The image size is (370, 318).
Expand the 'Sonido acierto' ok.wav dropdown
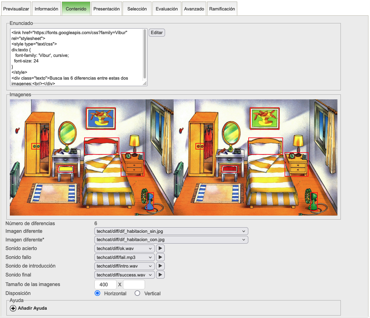[124, 248]
